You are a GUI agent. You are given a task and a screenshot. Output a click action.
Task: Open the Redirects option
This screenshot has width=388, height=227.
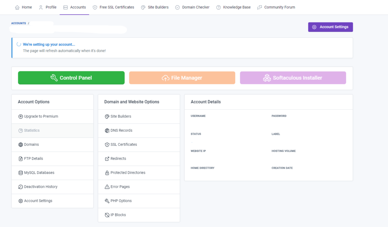139,159
